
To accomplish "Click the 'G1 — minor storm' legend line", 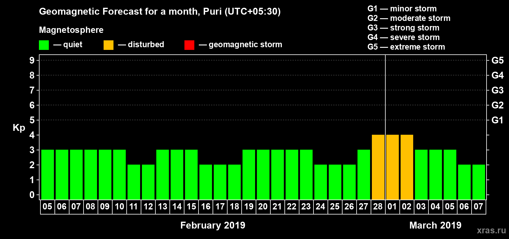I will coord(402,9).
